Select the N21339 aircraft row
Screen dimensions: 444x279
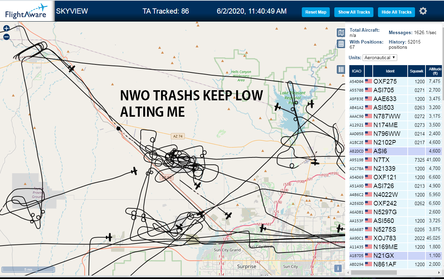396,169
